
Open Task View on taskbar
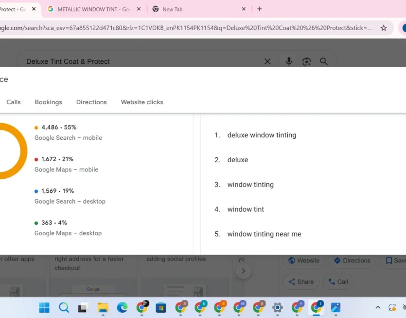(x=83, y=308)
